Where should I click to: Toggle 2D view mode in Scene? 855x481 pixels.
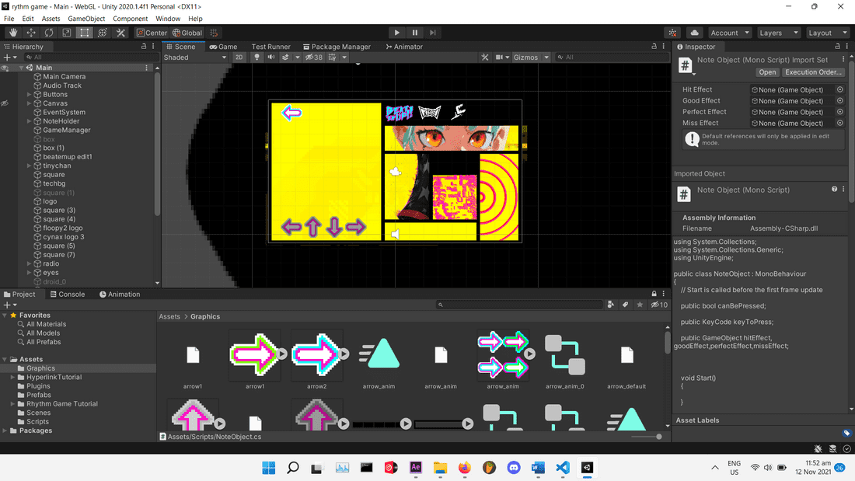click(239, 58)
